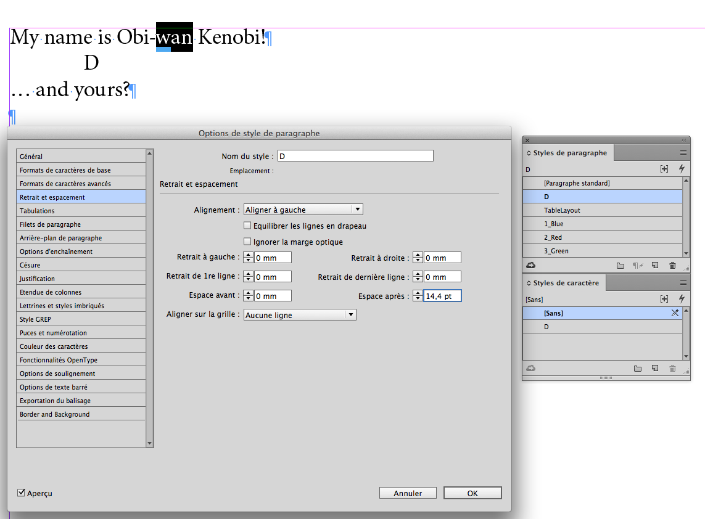The height and width of the screenshot is (519, 705).
Task: Select Formats de caractères de base category
Action: 81,170
